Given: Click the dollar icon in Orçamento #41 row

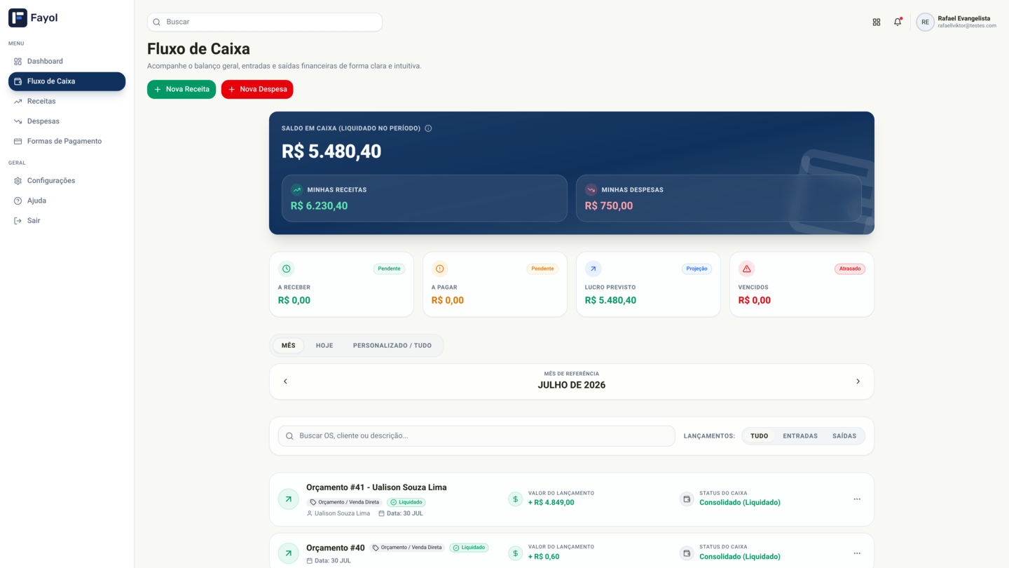Looking at the screenshot, I should 515,499.
